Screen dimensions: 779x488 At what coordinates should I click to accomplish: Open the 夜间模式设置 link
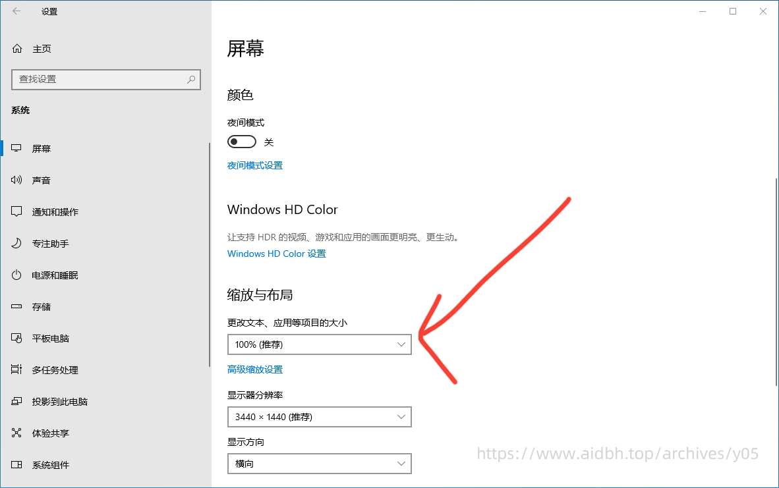pyautogui.click(x=255, y=166)
